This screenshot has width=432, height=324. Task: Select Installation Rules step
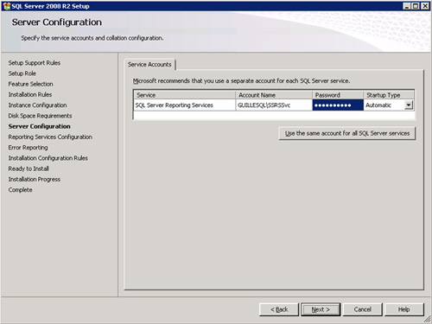coord(30,94)
